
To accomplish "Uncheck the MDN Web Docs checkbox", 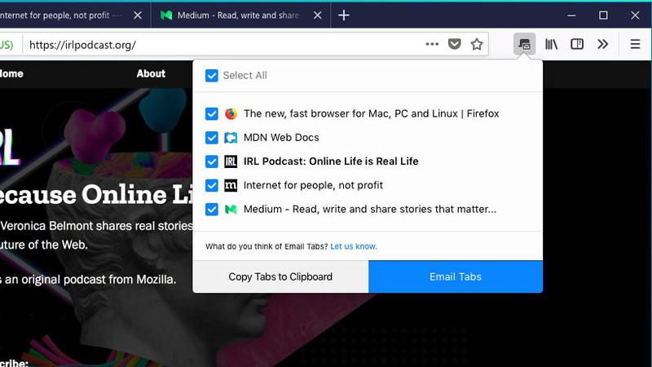I will coord(212,138).
